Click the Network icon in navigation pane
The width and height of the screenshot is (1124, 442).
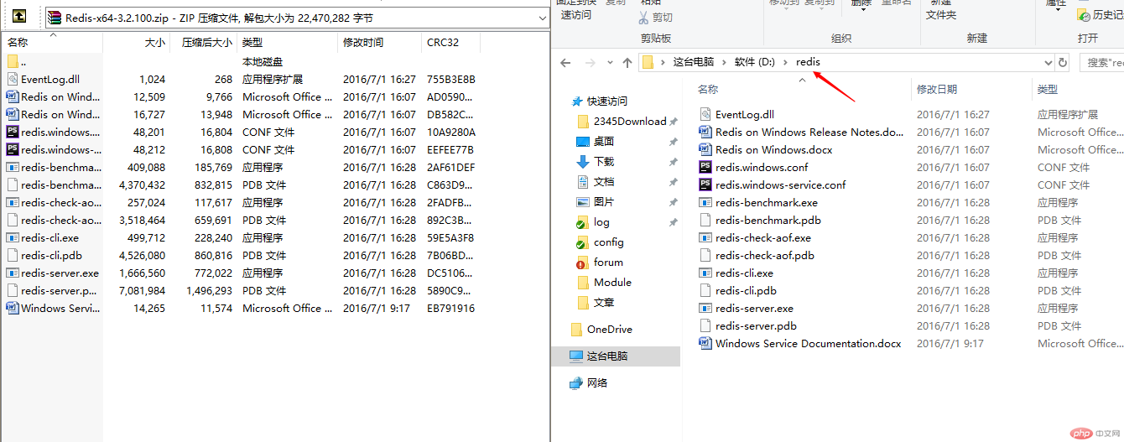(576, 382)
